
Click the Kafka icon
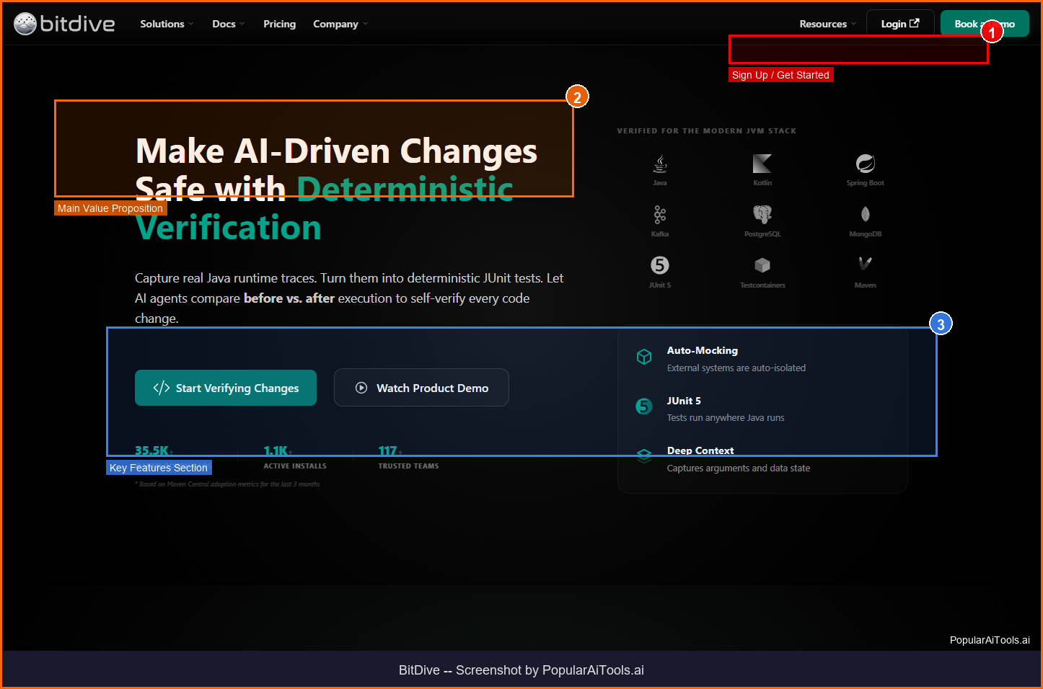point(659,215)
